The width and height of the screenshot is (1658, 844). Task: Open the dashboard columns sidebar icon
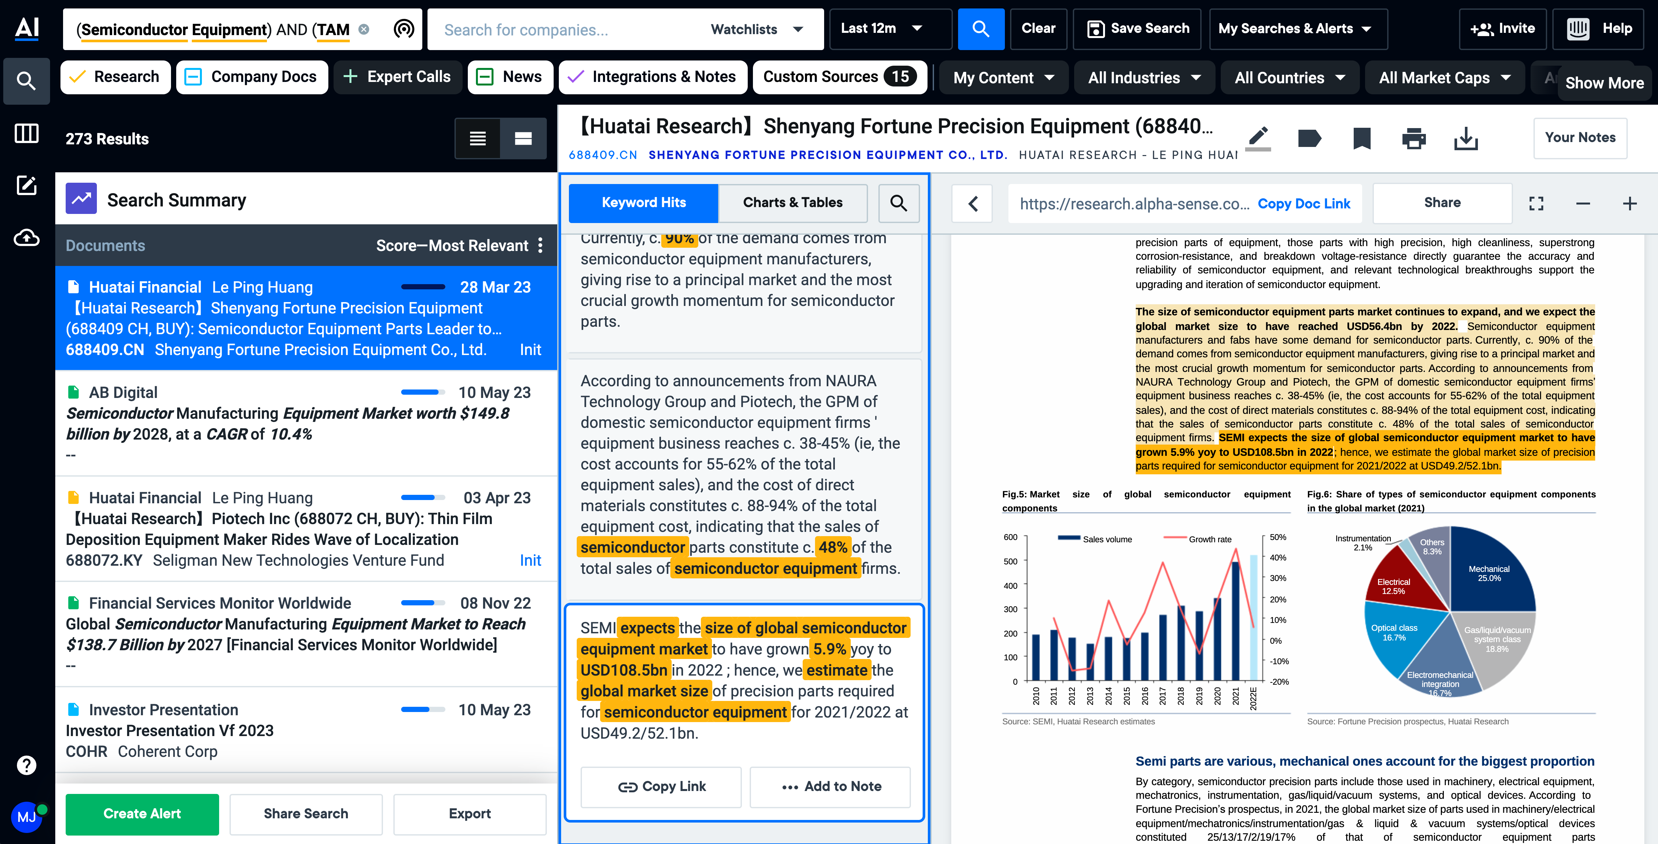point(26,134)
